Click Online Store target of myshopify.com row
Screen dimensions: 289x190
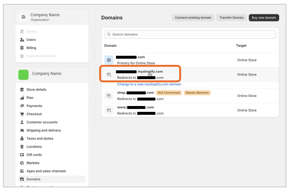click(x=247, y=75)
